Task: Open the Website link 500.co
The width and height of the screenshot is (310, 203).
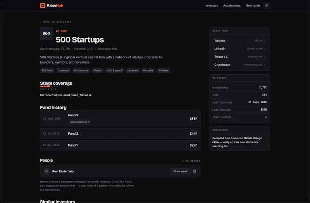Action: point(239,41)
